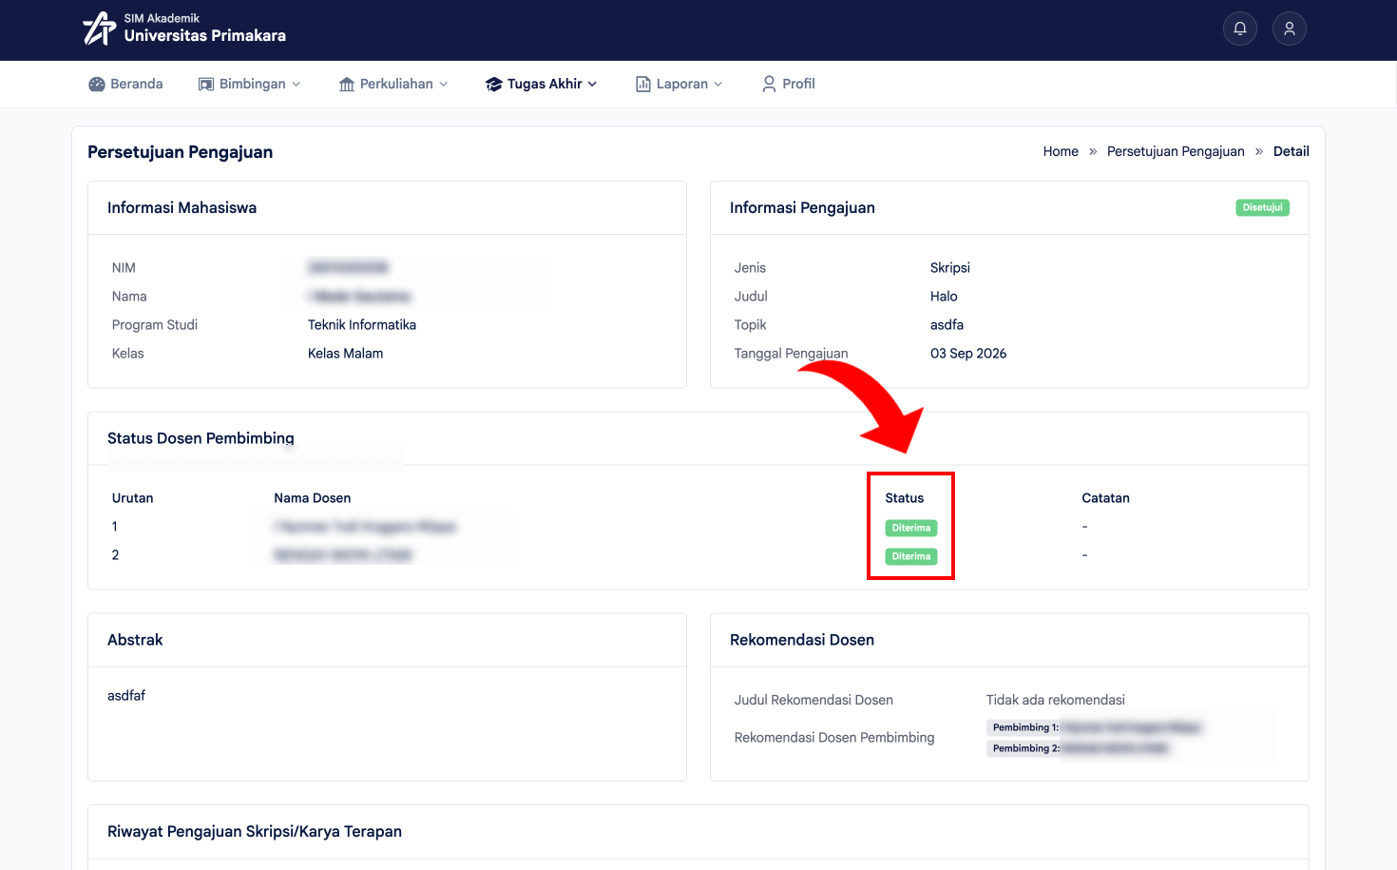Click the Universitas Primakara logo
This screenshot has height=870, width=1397.
point(99,29)
